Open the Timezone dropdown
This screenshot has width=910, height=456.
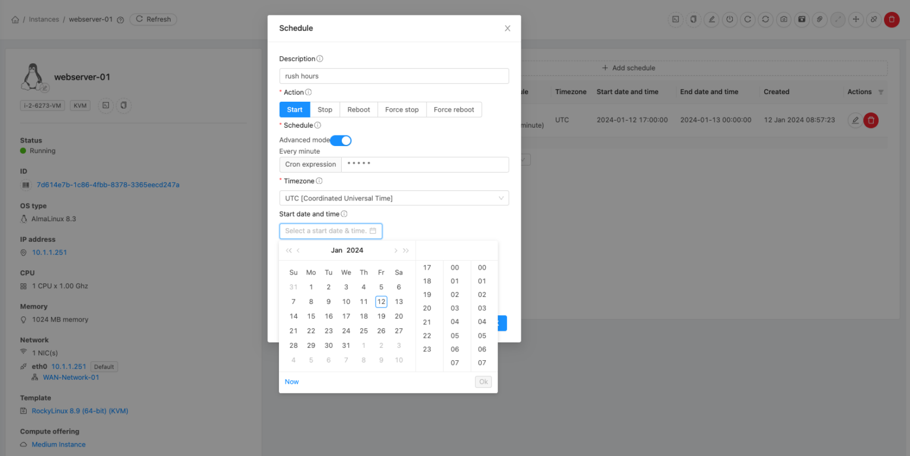click(394, 198)
